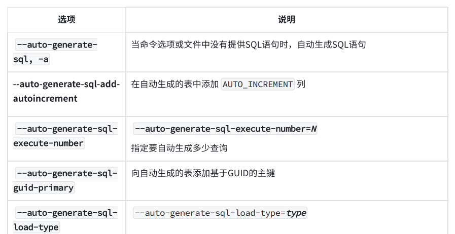
Task: Click the -a short option text
Action: 44,60
